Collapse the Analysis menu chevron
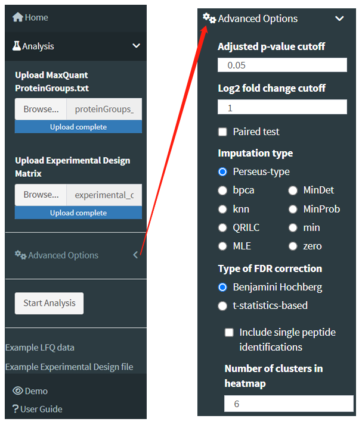This screenshot has width=362, height=425. 136,46
